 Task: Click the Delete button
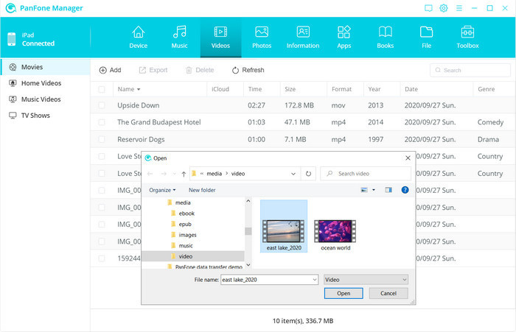[200, 70]
